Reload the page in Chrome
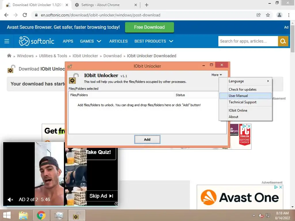Image resolution: width=295 pixels, height=221 pixels. click(x=25, y=15)
